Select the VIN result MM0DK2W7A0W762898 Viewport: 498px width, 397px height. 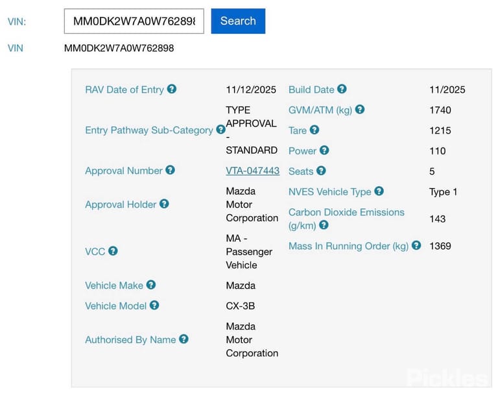119,48
